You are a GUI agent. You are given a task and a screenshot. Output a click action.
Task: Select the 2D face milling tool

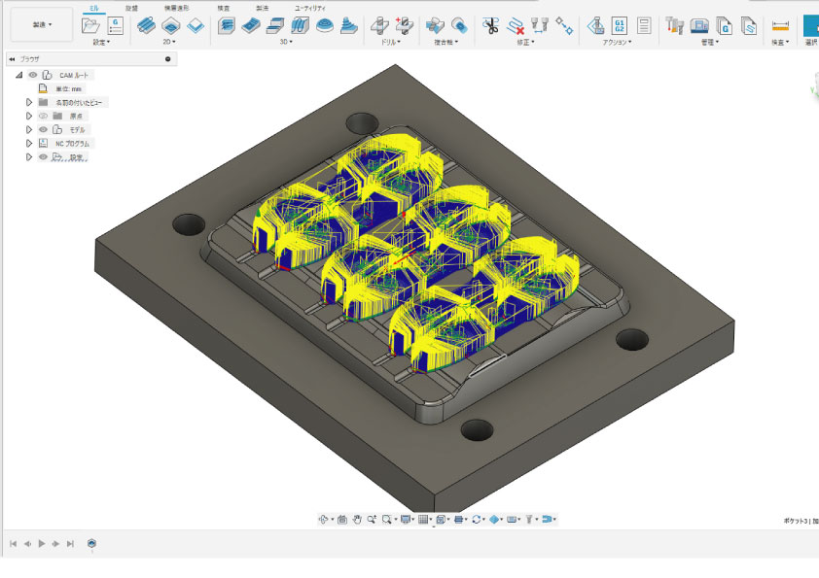(x=196, y=25)
